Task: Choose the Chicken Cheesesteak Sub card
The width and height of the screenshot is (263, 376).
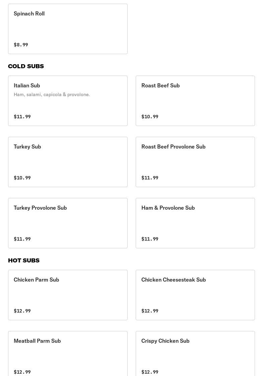Action: 195,295
